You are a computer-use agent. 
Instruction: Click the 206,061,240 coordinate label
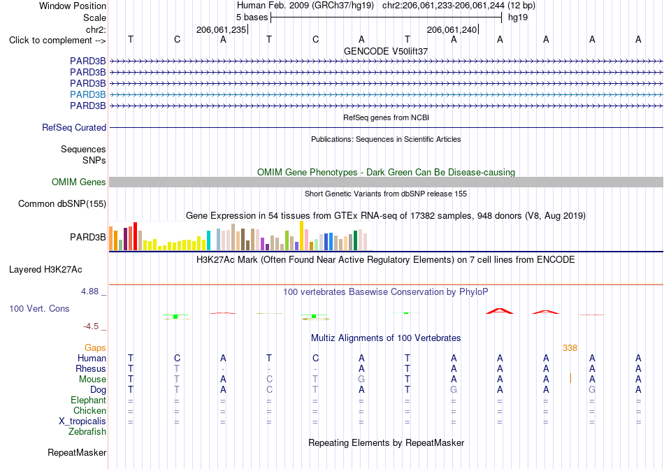(x=452, y=29)
